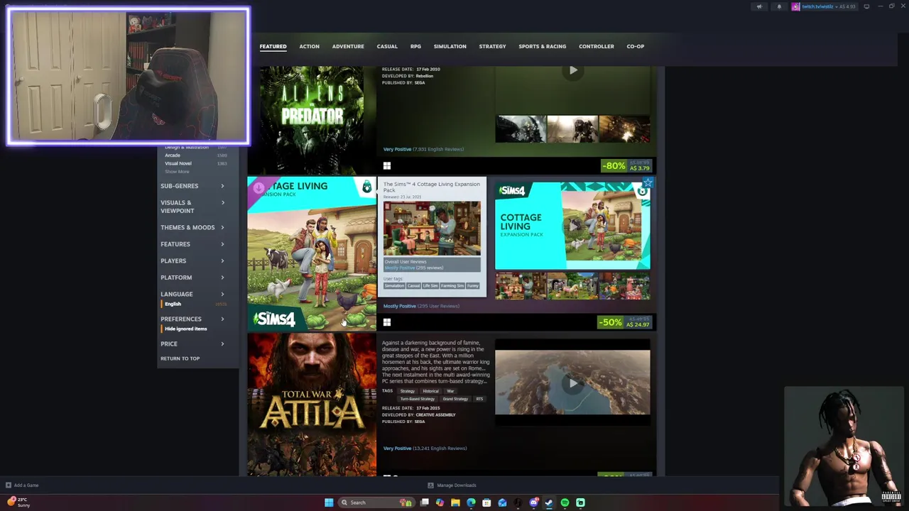Click the Steam taskbar icon
909x511 pixels.
tap(549, 502)
